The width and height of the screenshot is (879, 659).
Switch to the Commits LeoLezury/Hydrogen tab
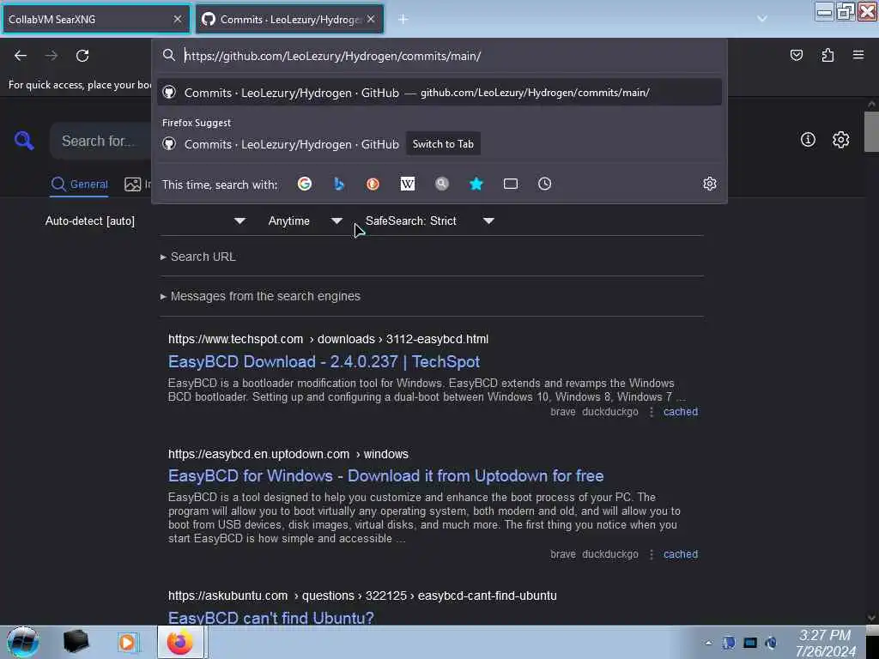click(290, 19)
